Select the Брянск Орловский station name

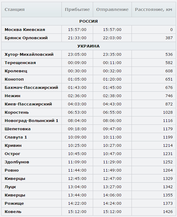(x=26, y=38)
